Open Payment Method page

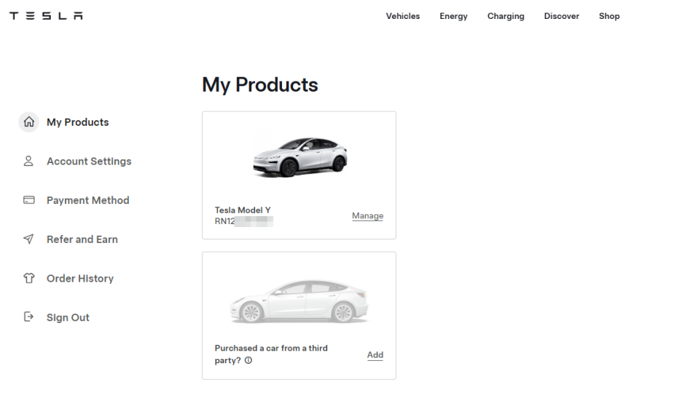88,200
